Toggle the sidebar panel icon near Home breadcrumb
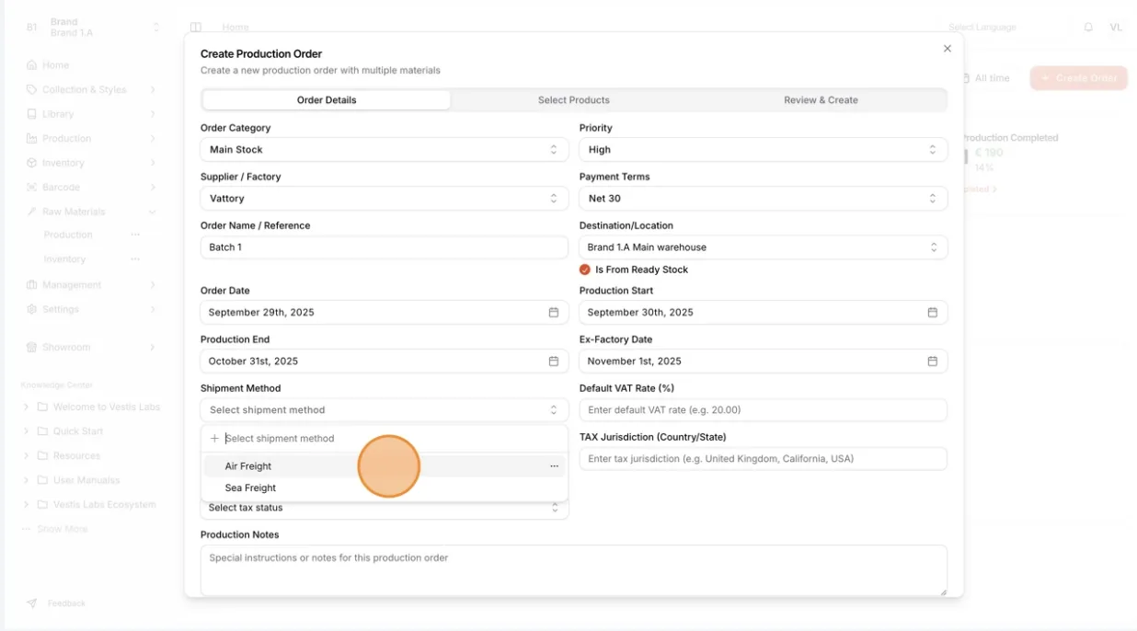The width and height of the screenshot is (1137, 631). (196, 28)
